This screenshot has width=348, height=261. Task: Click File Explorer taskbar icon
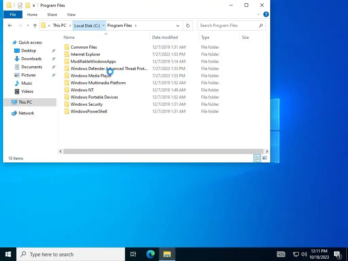167,254
